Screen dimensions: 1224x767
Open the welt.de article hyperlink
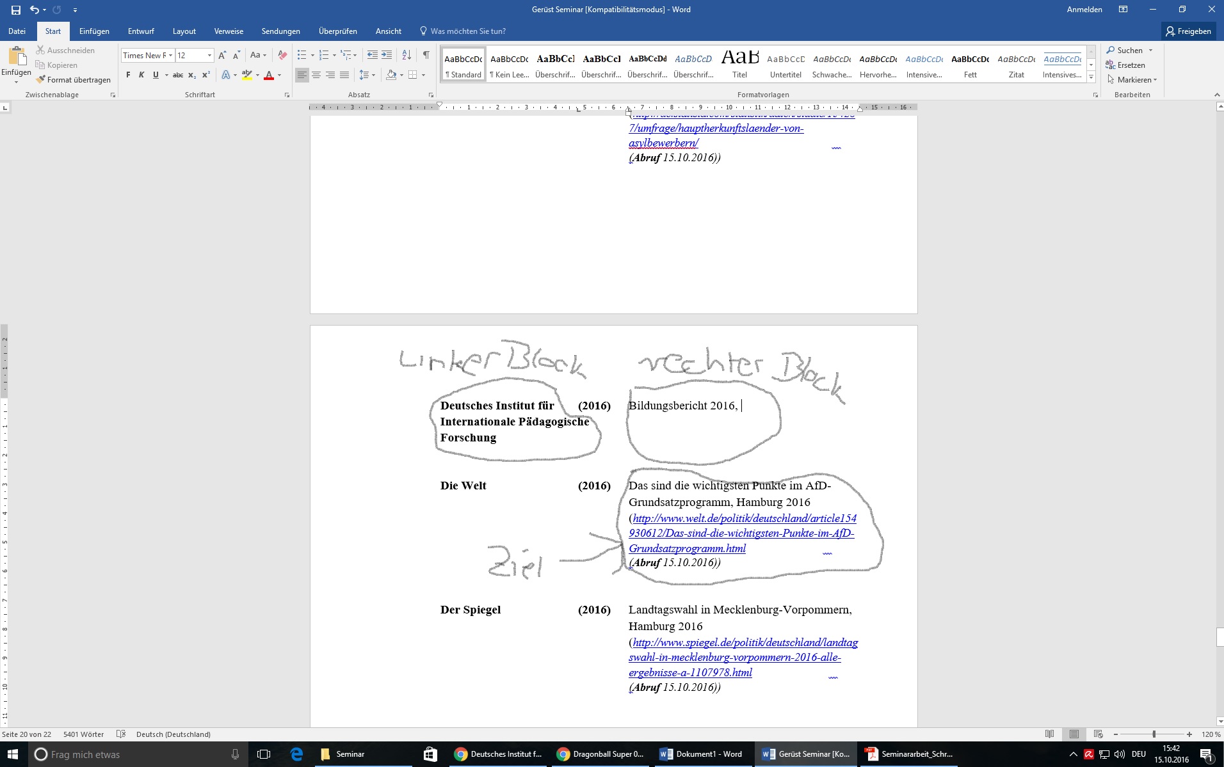[x=743, y=533]
